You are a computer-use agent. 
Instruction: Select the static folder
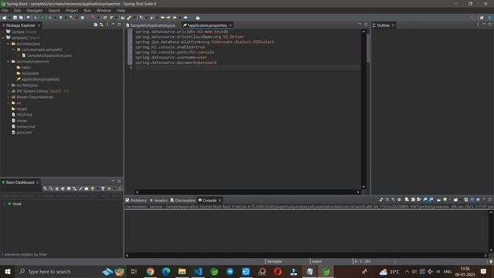coord(24,67)
